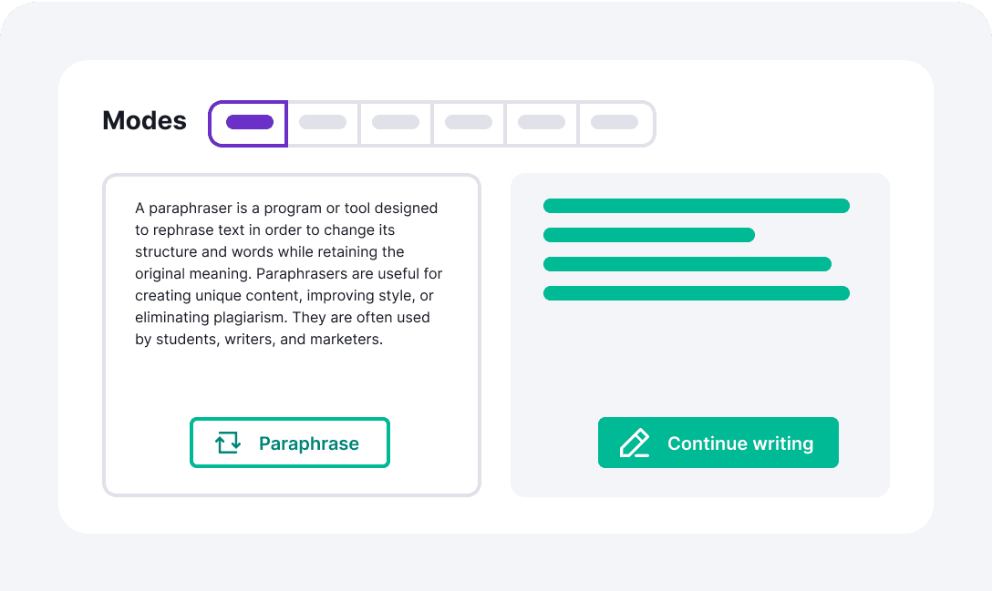
Task: Select the second mode tab
Action: (x=324, y=123)
